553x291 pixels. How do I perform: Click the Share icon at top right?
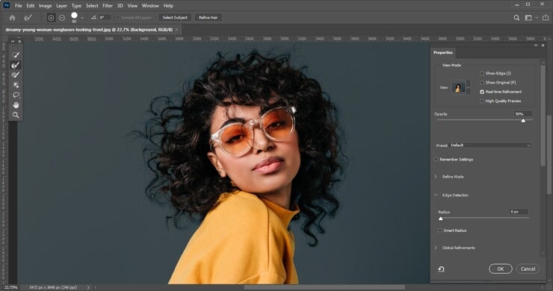[x=546, y=17]
